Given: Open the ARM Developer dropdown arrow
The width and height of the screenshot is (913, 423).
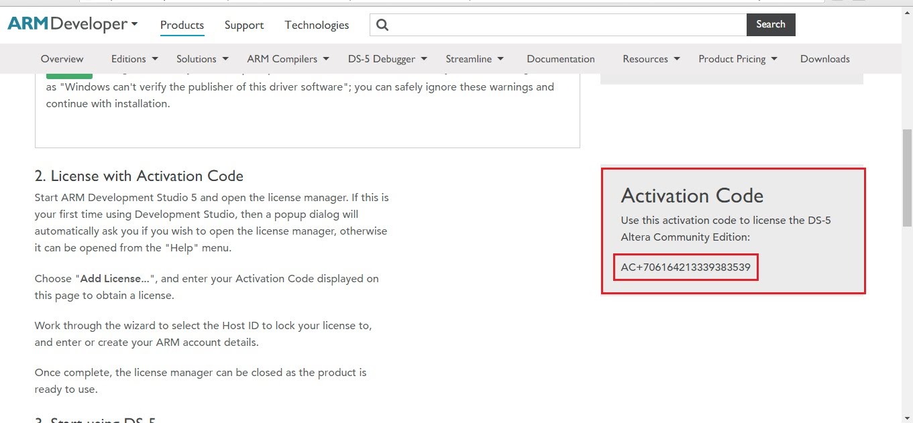Looking at the screenshot, I should tap(134, 24).
